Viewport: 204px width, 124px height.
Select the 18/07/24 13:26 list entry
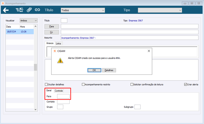click(20, 32)
